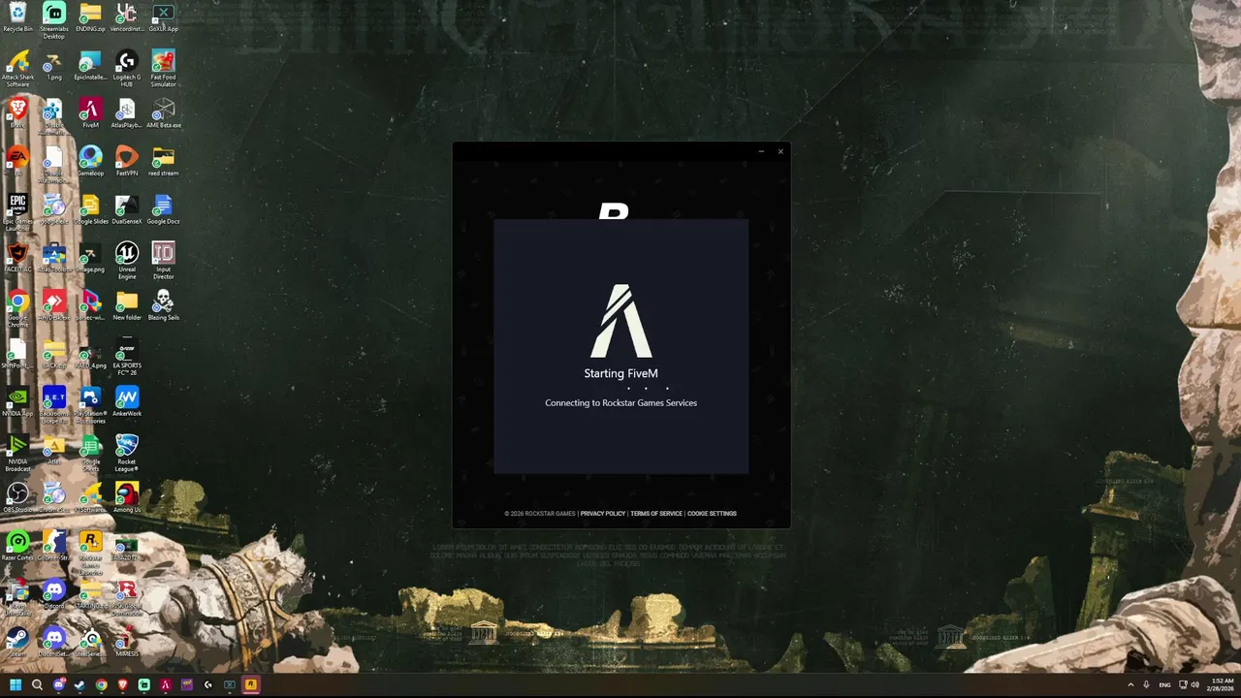The image size is (1241, 698).
Task: Select the ENDING.zip folder icon
Action: click(90, 17)
